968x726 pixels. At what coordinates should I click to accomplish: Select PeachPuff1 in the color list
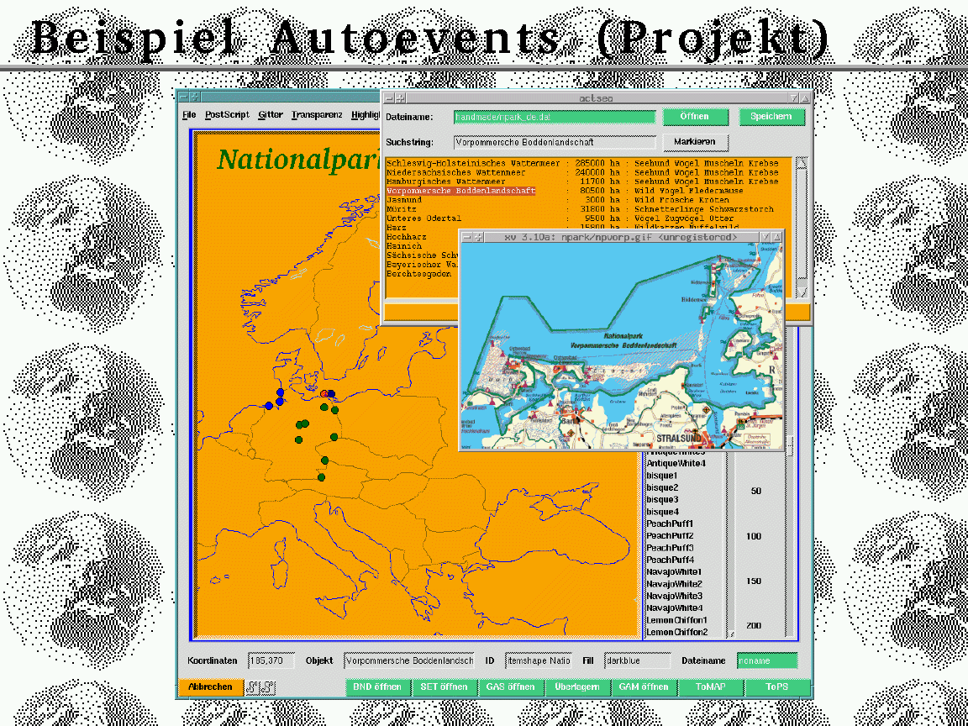670,523
